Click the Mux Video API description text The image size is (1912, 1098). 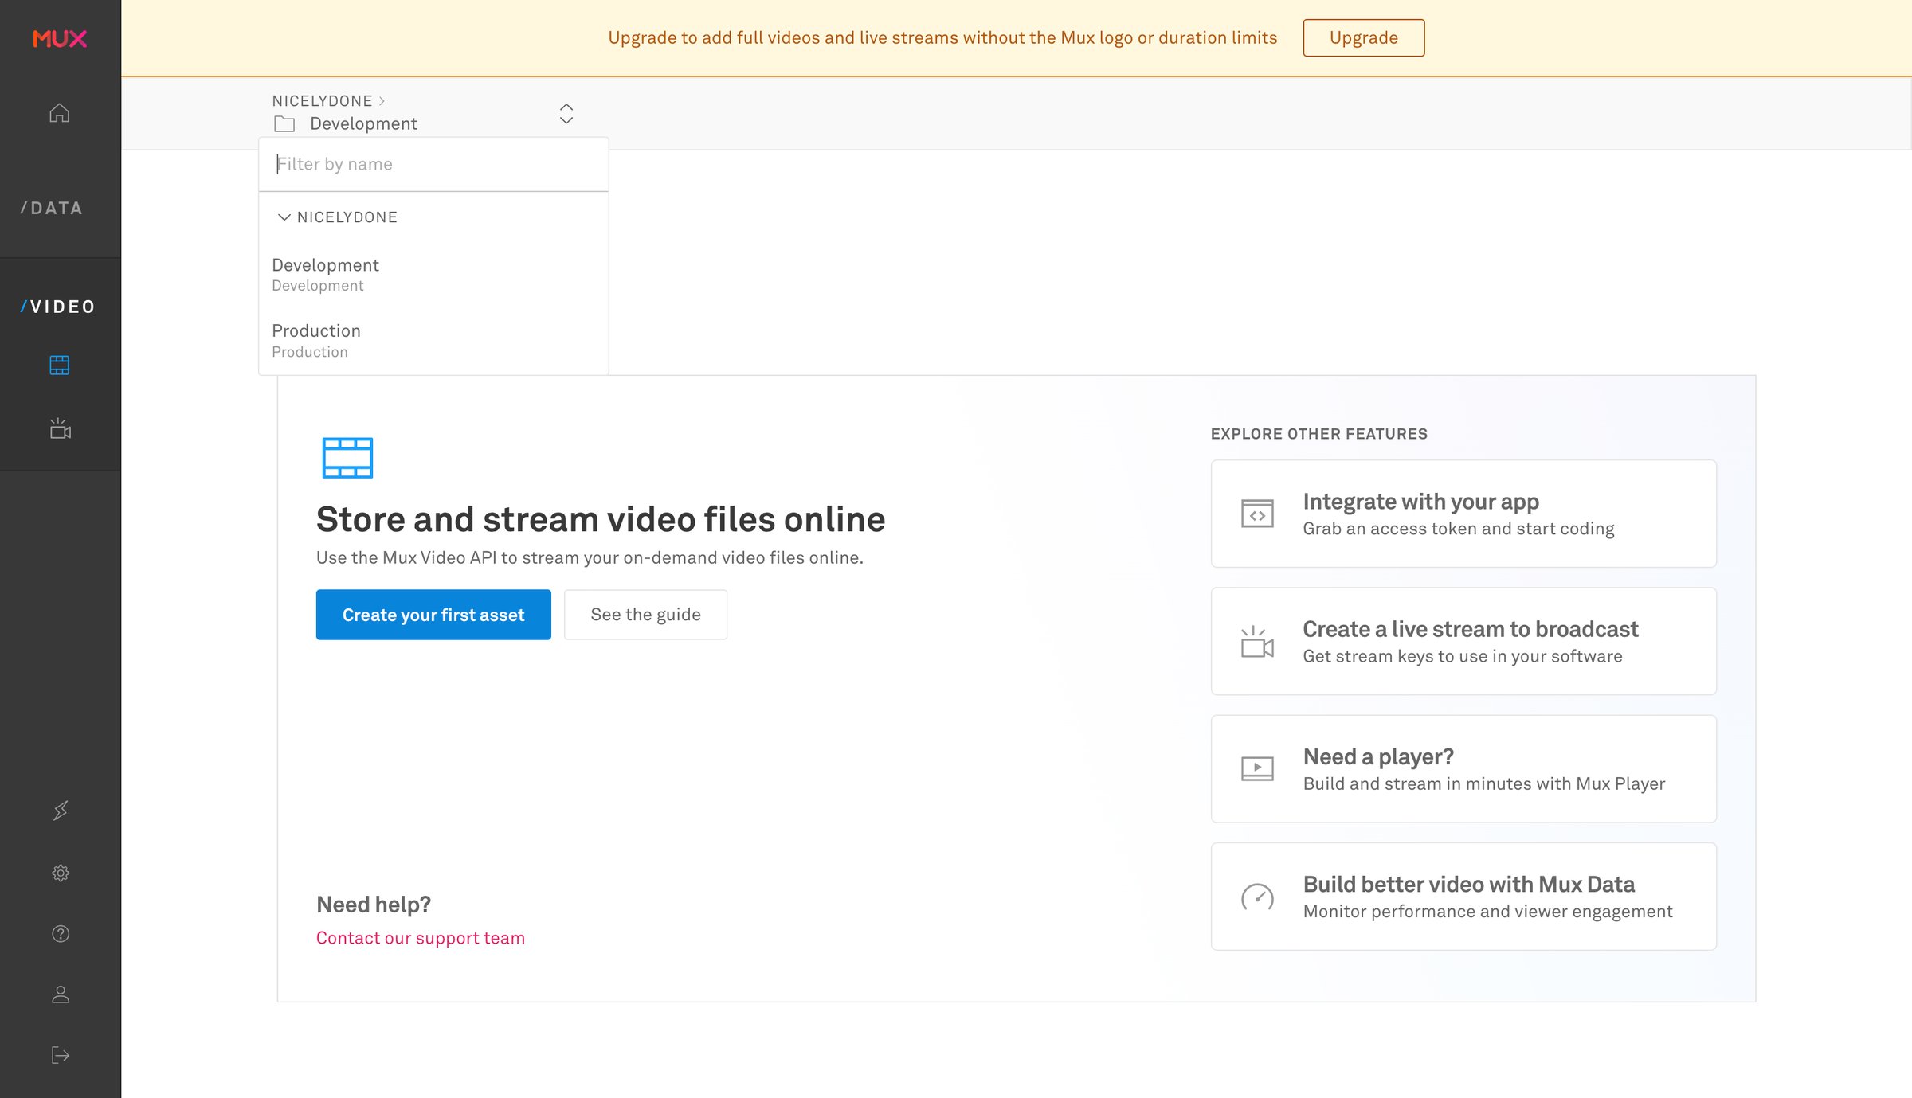pos(590,558)
